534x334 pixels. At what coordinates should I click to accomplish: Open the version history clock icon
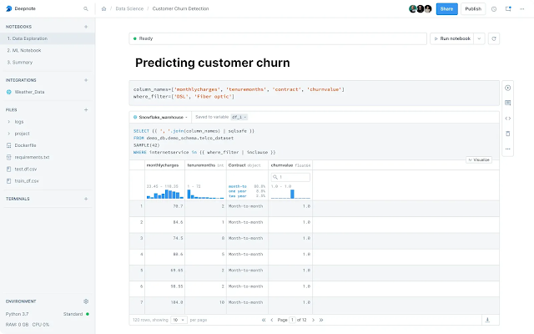[x=494, y=9]
